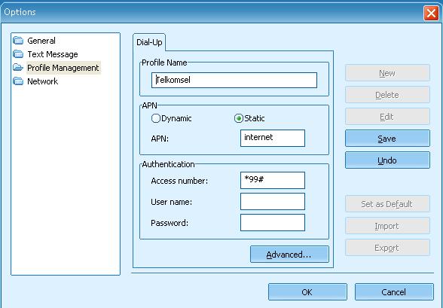Click the Import button

[387, 226]
